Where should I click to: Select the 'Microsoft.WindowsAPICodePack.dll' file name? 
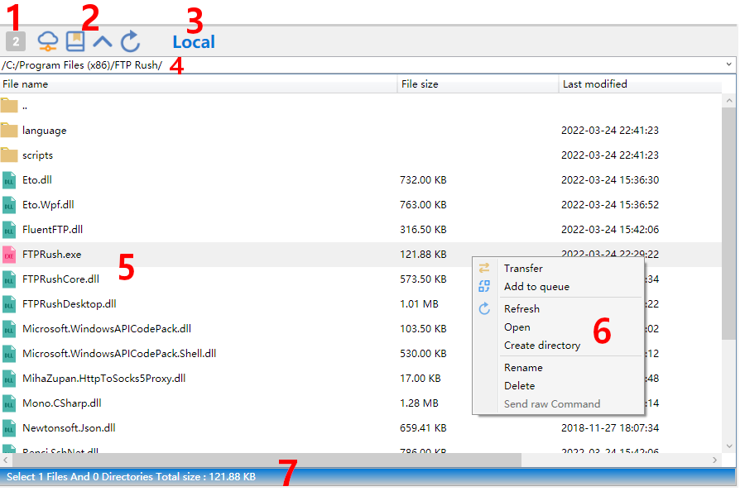coord(107,329)
